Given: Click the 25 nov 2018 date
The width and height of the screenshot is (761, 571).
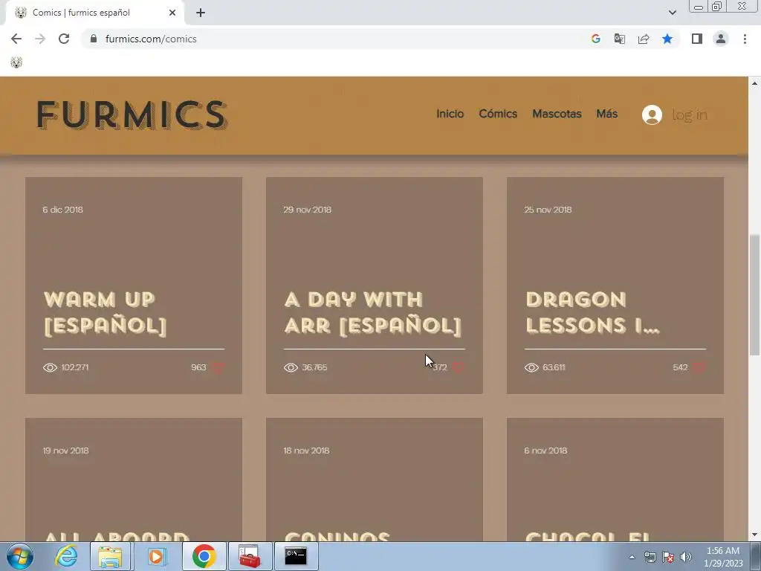Looking at the screenshot, I should (x=548, y=210).
